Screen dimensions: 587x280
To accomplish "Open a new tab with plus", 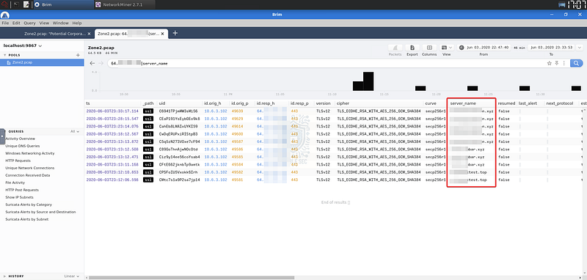I will click(x=175, y=33).
